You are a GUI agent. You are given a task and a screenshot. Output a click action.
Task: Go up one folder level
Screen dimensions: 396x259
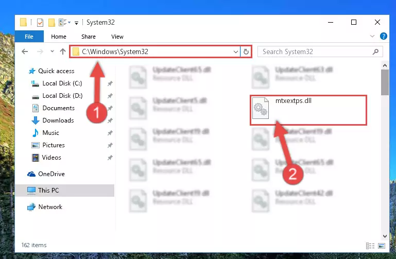(63, 51)
